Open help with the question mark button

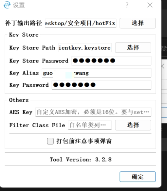click(x=127, y=5)
